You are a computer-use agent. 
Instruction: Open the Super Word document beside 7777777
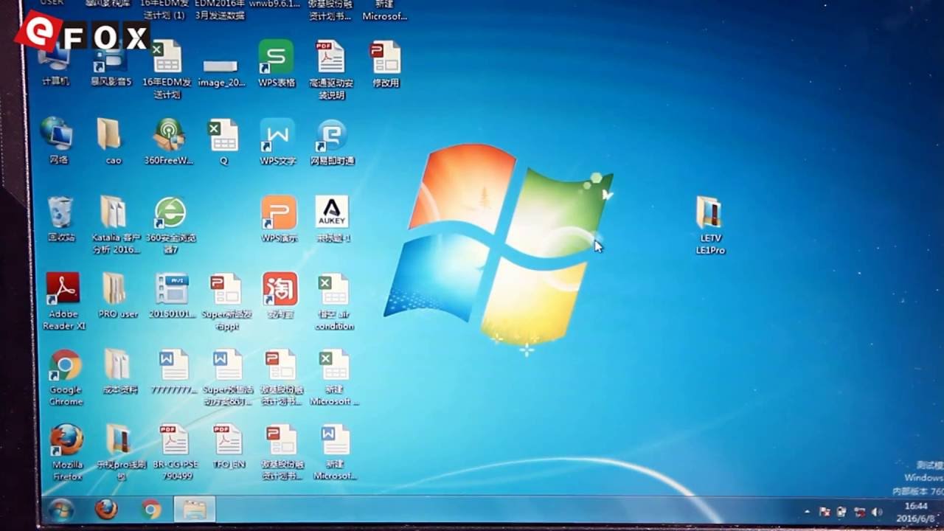[228, 377]
